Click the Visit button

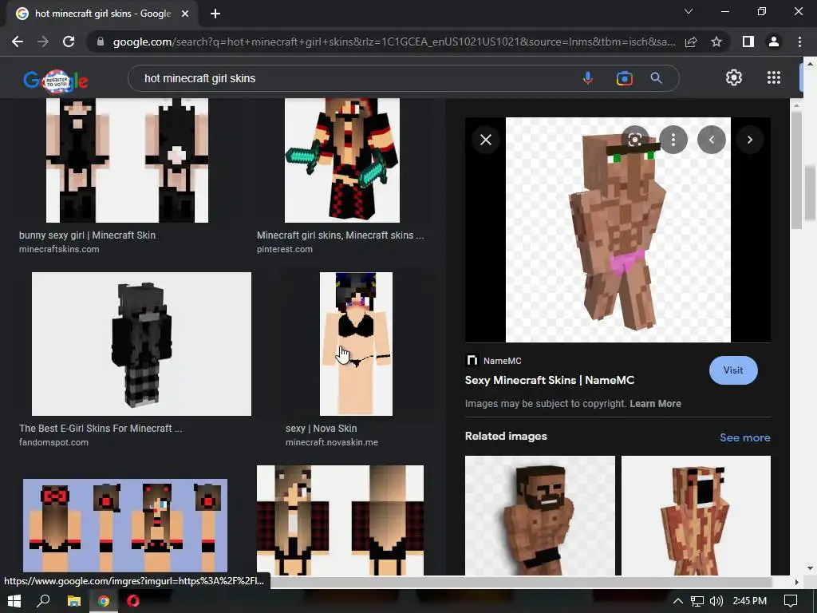click(x=733, y=370)
